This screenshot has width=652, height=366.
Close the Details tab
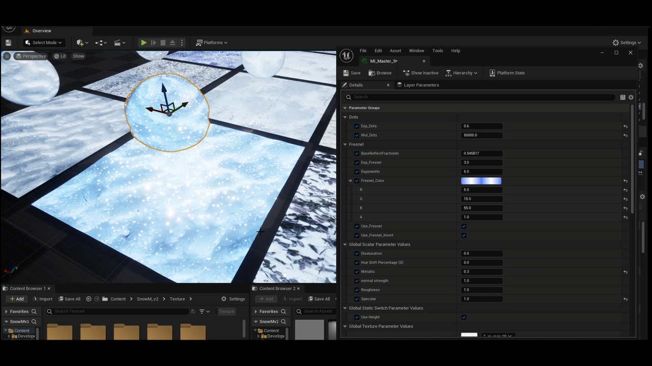coord(388,85)
